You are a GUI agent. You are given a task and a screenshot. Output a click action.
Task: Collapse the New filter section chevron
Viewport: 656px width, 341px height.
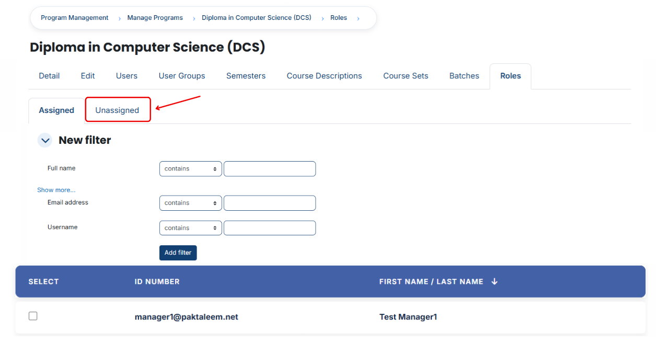pos(45,140)
